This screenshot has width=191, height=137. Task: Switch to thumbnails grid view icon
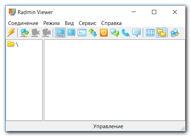tap(150, 32)
